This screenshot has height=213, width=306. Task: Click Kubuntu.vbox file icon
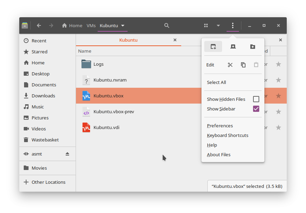pos(86,96)
